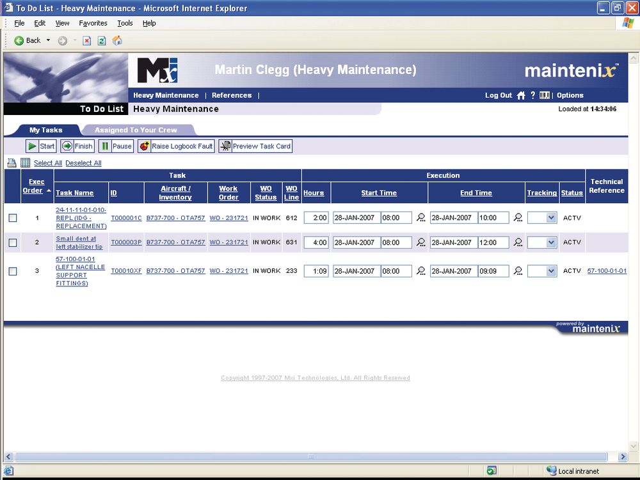Screen dimensions: 640x480
Task: Click the home icon next to Log Out
Action: [521, 95]
